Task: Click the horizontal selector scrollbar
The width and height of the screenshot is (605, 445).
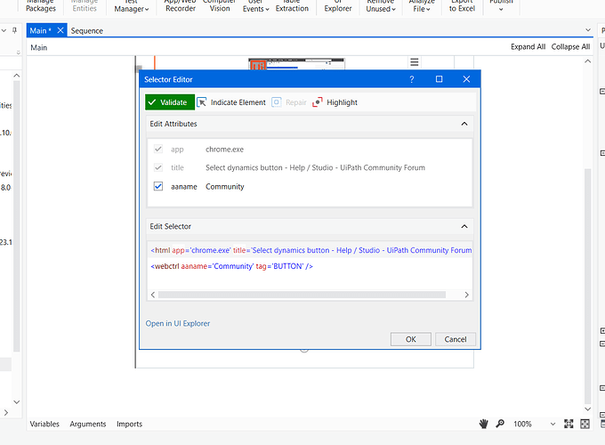Action: point(302,295)
